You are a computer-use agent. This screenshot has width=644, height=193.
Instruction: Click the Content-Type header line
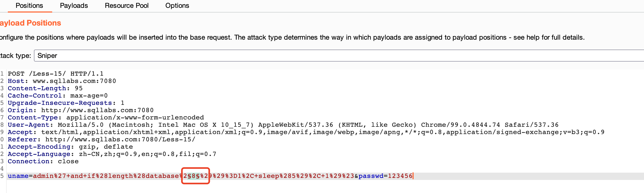pos(106,118)
